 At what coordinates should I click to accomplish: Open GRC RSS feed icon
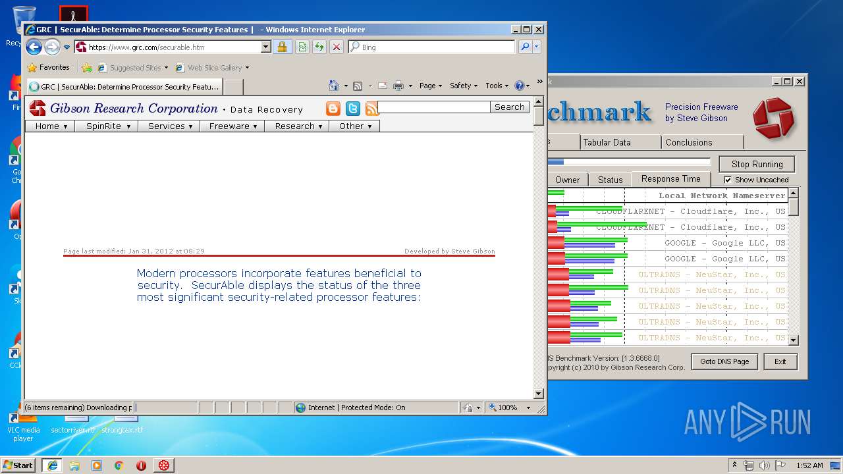tap(372, 109)
